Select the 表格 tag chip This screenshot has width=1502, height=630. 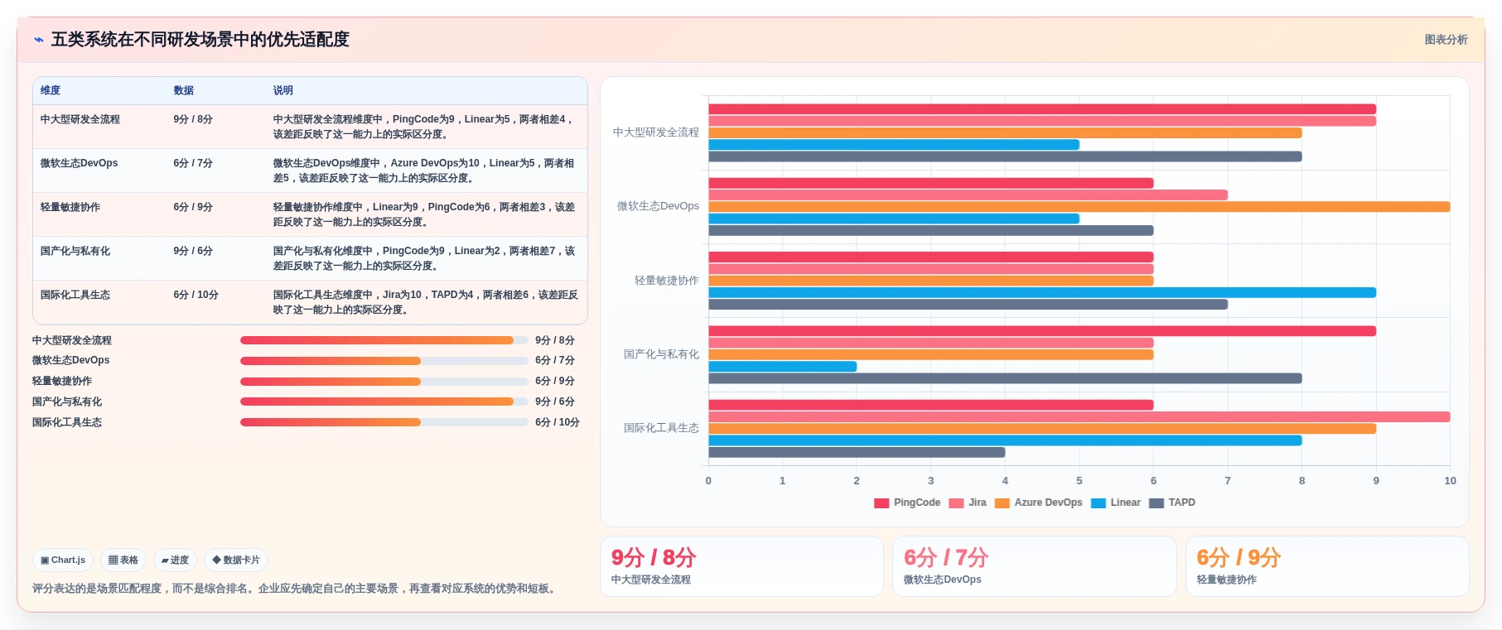coord(123,560)
